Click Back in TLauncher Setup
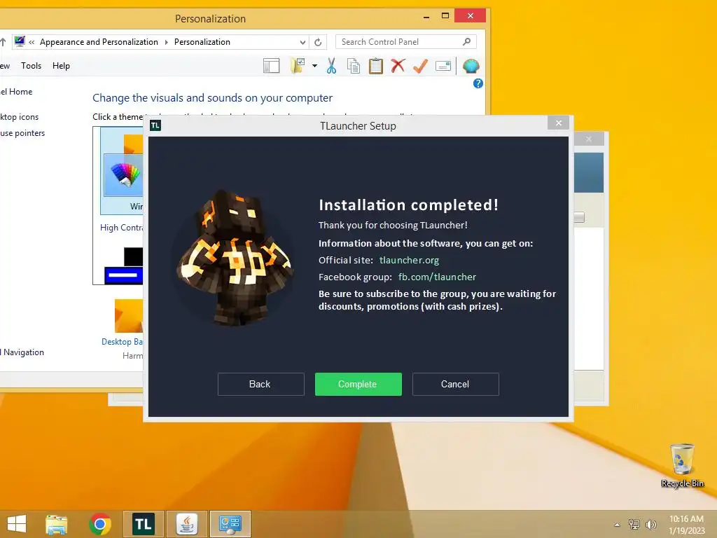This screenshot has width=717, height=538. click(x=260, y=384)
